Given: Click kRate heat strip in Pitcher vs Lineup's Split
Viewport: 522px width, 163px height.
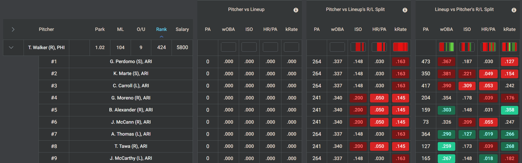Looking at the screenshot, I should click(x=400, y=47).
